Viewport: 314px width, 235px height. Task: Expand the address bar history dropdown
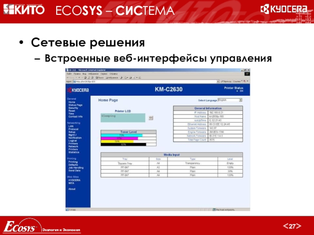coord(218,81)
